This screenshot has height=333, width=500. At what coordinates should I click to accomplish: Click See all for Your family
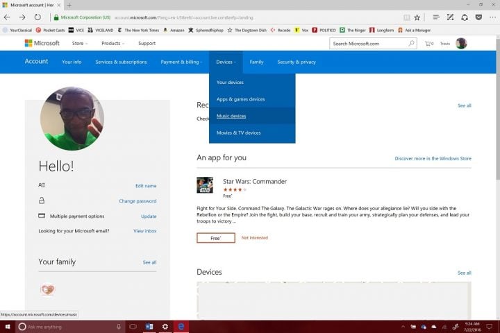point(149,262)
